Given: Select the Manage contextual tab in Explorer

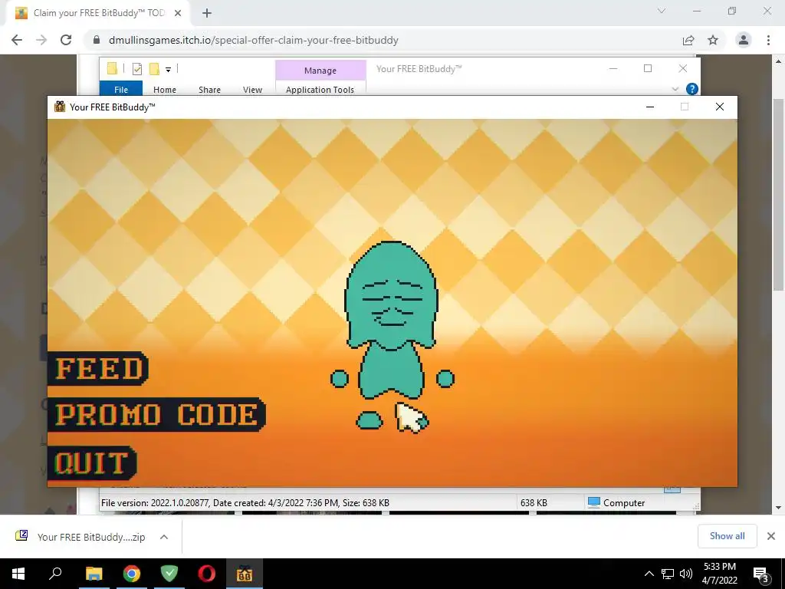Looking at the screenshot, I should coord(320,71).
